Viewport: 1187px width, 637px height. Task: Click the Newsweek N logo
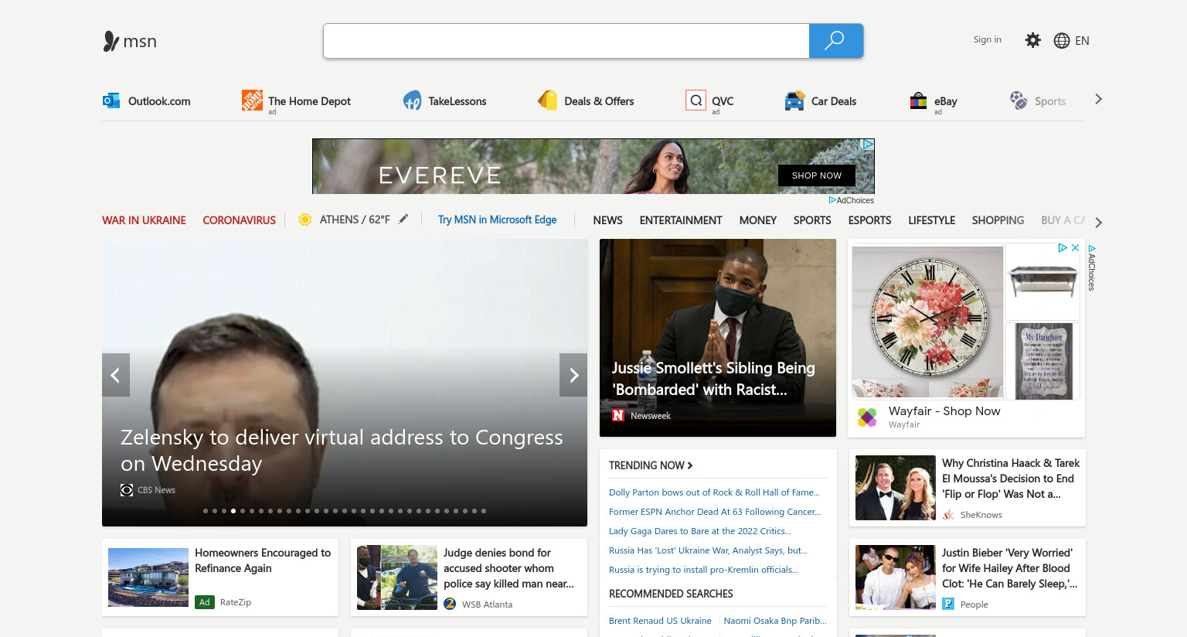(x=618, y=416)
